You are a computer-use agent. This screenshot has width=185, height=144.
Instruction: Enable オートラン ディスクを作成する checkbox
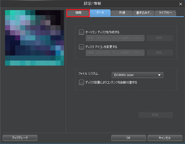click(81, 32)
